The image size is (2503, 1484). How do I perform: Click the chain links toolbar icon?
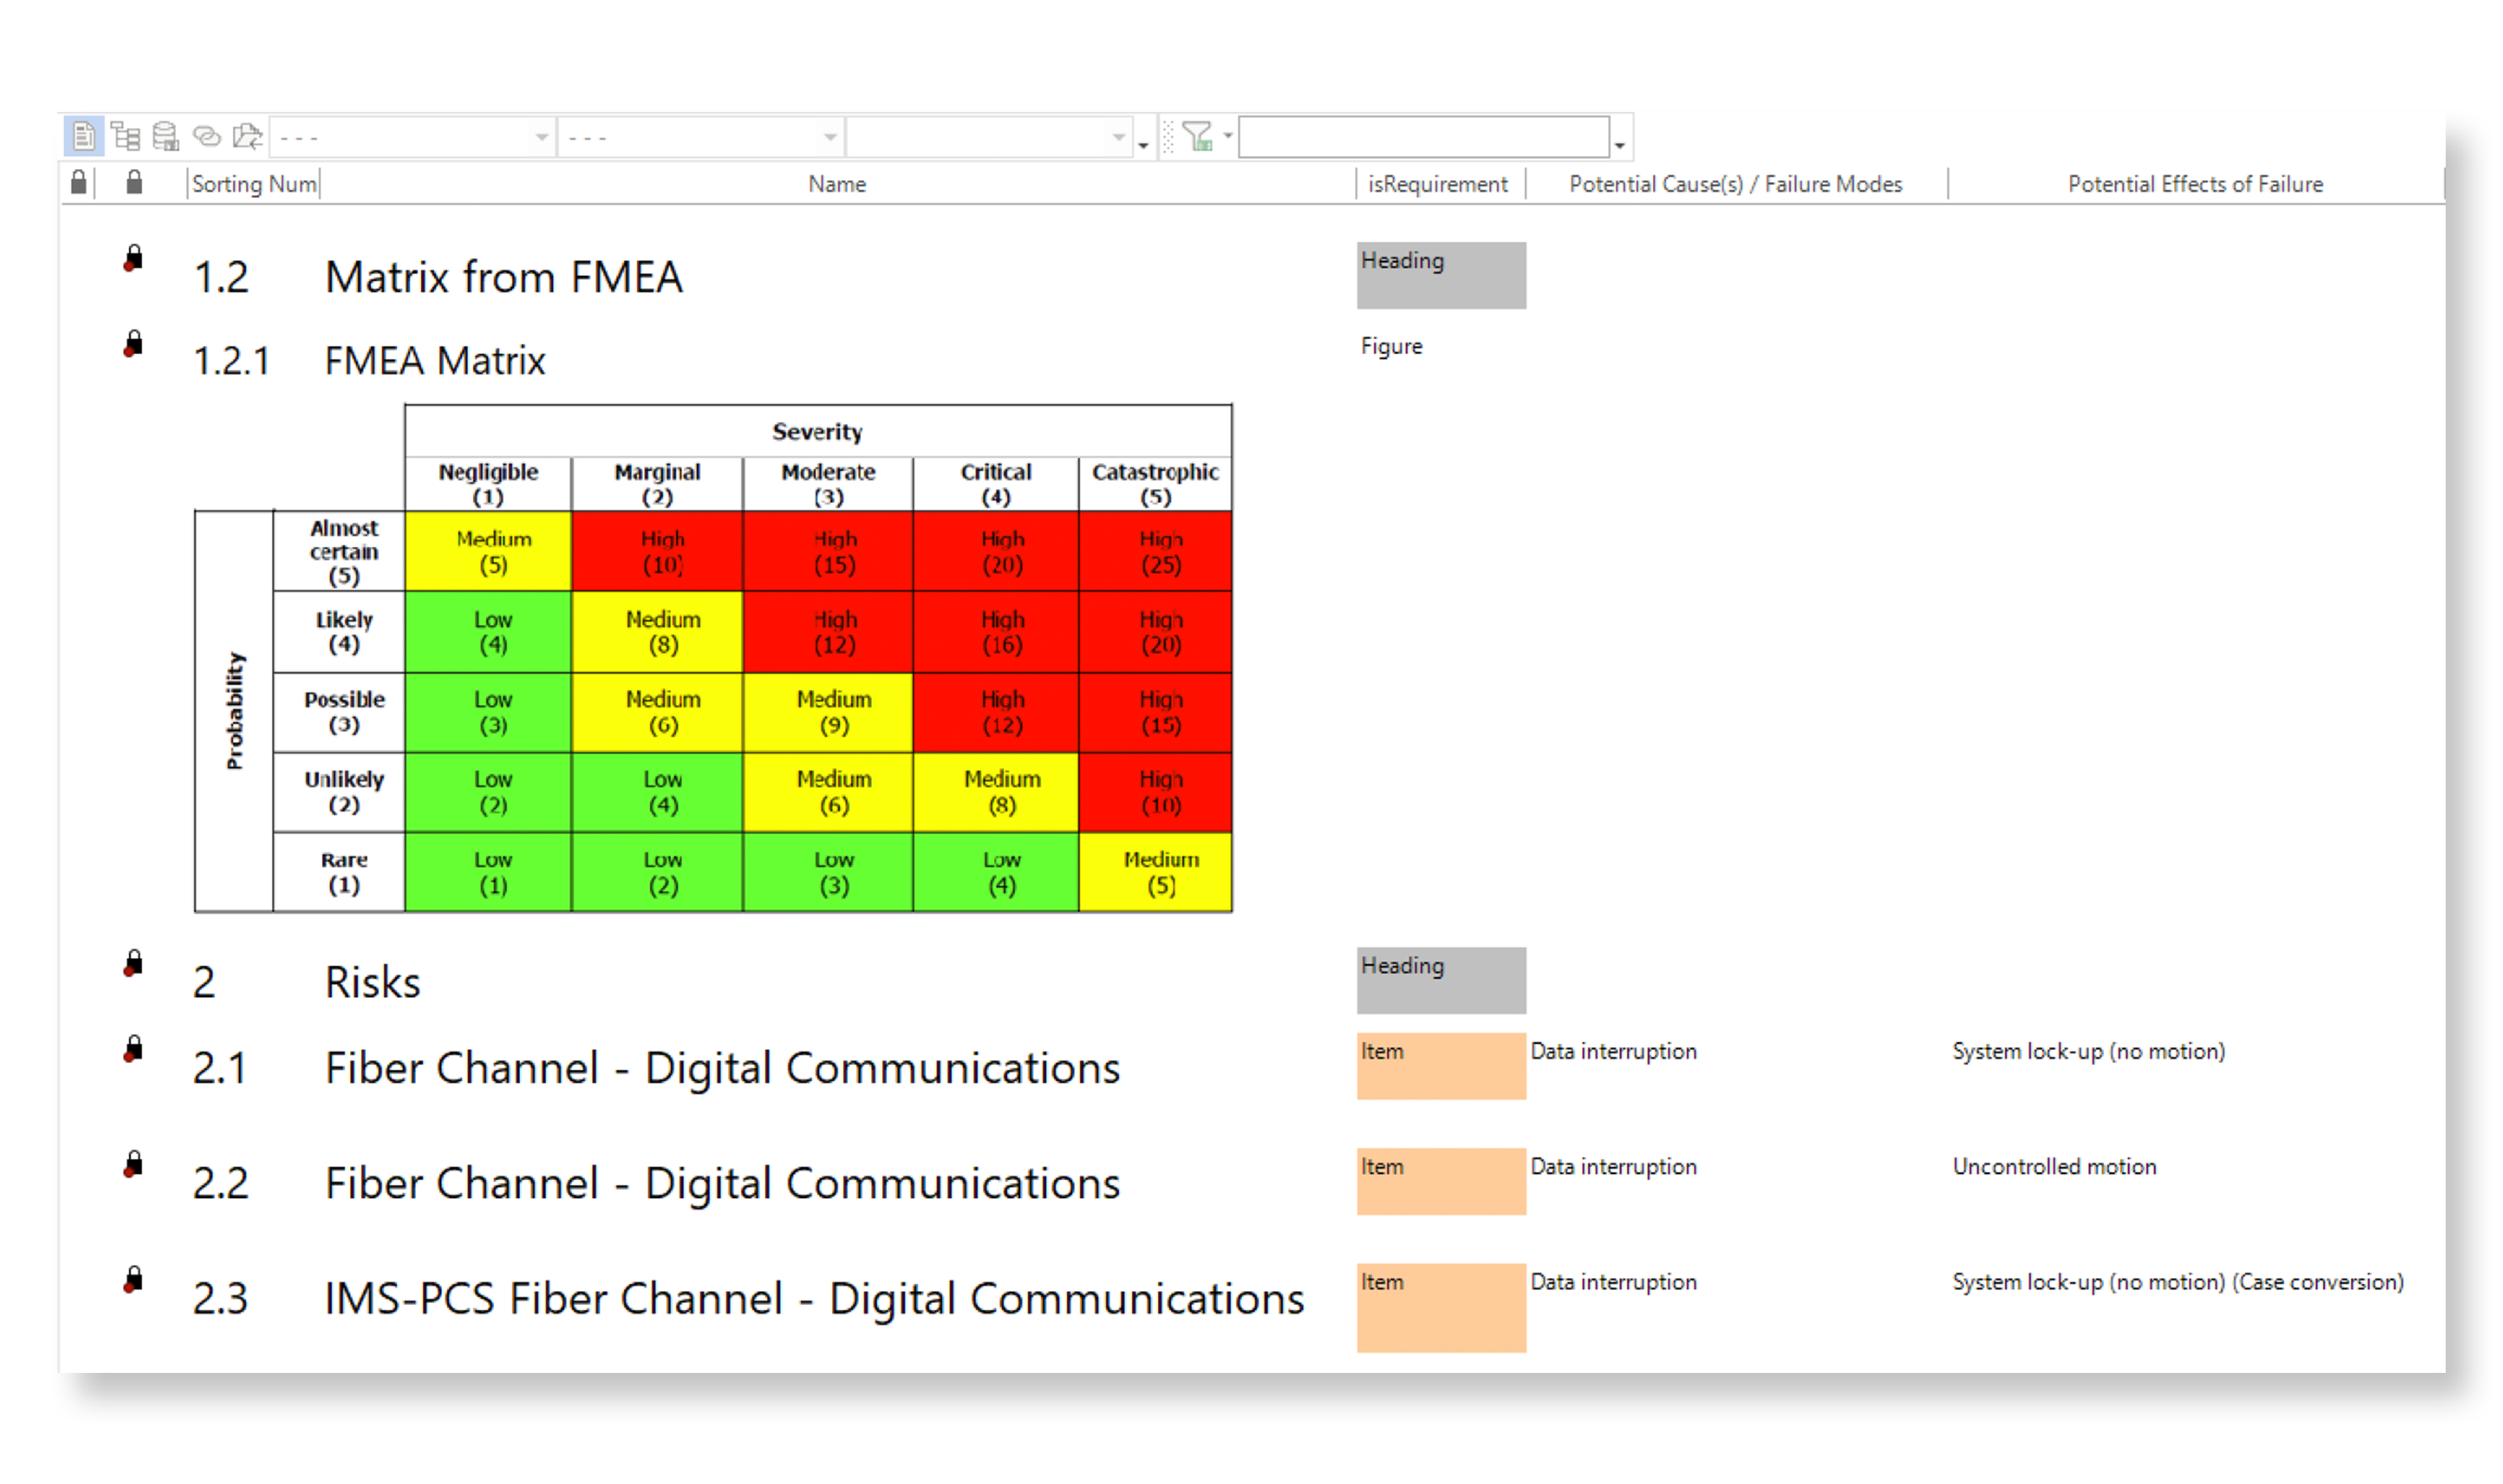point(206,136)
